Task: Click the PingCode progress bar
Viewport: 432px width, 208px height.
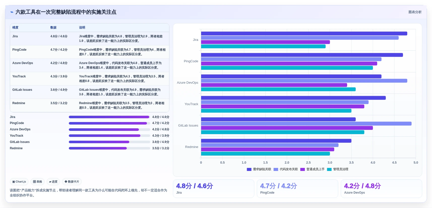Action: tap(109, 123)
